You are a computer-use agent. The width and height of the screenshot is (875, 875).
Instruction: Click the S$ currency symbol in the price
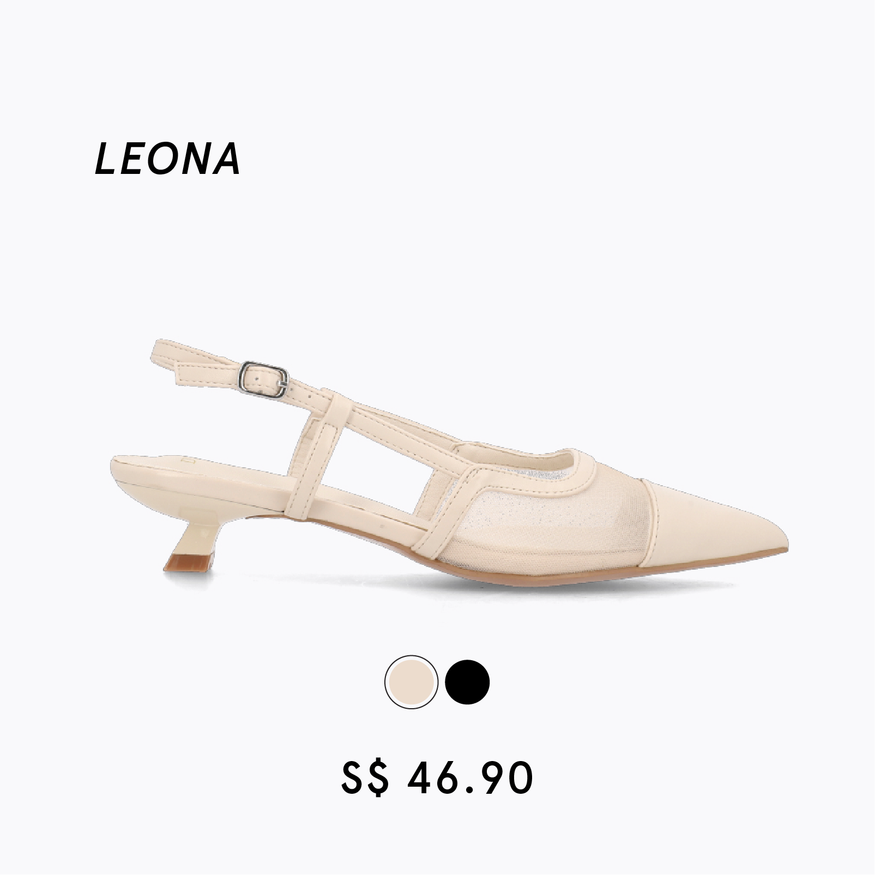tap(365, 779)
